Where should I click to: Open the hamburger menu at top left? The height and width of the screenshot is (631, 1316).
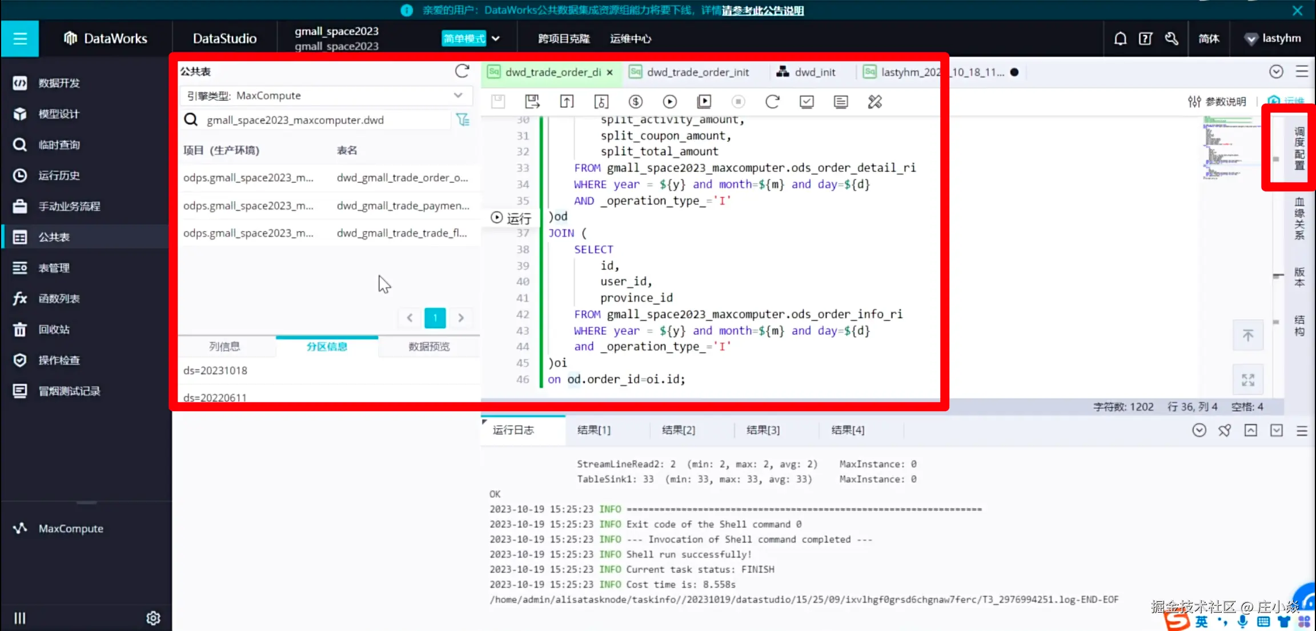tap(20, 39)
